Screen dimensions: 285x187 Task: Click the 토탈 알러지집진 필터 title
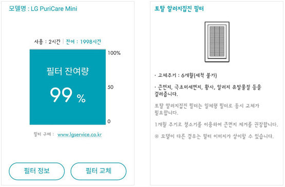point(179,9)
